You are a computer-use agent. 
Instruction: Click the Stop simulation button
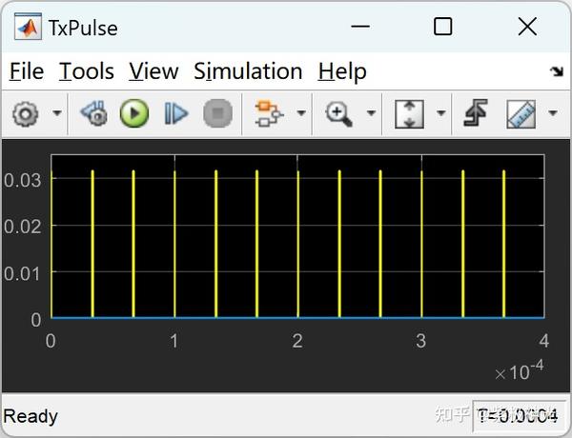[217, 113]
